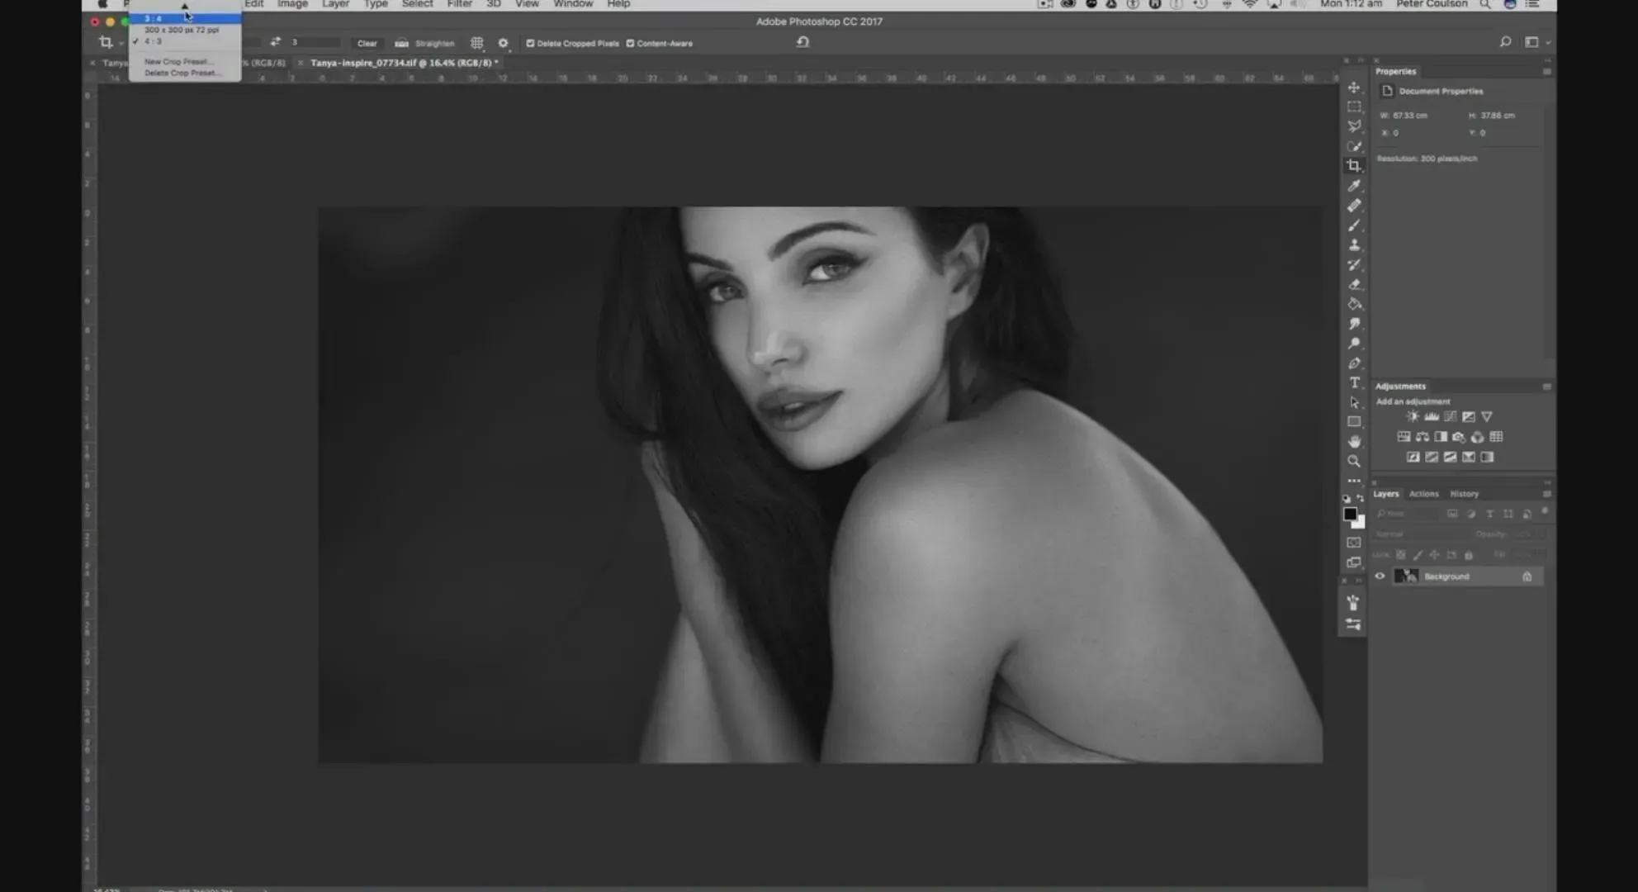Hide the Background layer with eye icon
Screen dimensions: 1638x892
point(1380,576)
